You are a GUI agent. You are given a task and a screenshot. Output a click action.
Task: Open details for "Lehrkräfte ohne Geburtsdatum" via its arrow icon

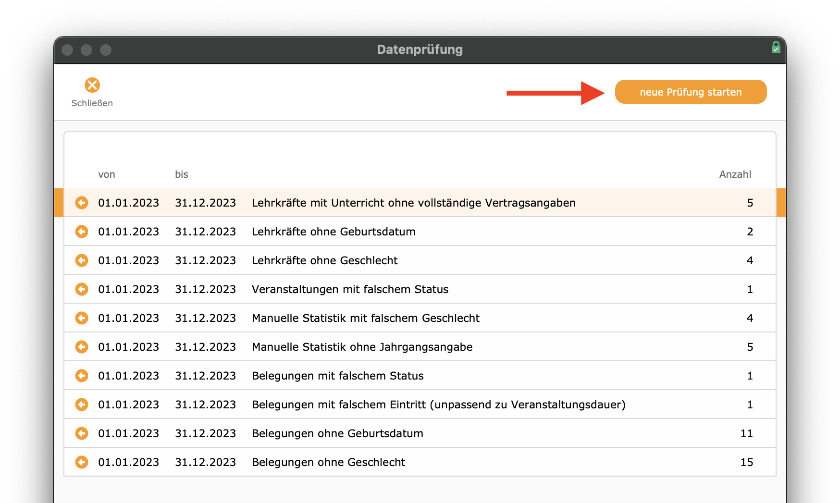pos(82,232)
